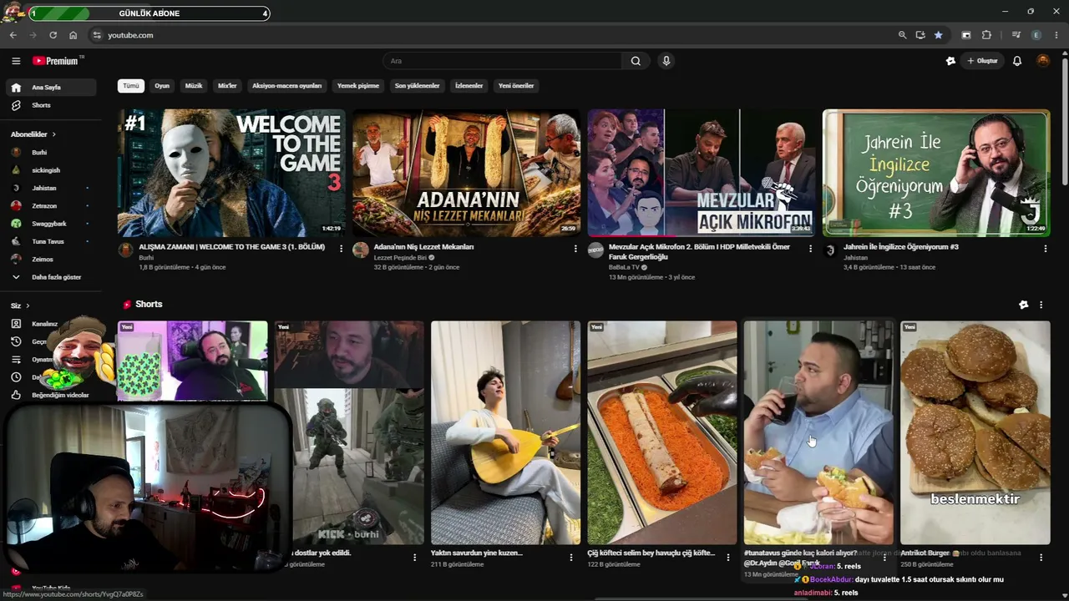Open the zoom magnifier in address bar

click(902, 35)
